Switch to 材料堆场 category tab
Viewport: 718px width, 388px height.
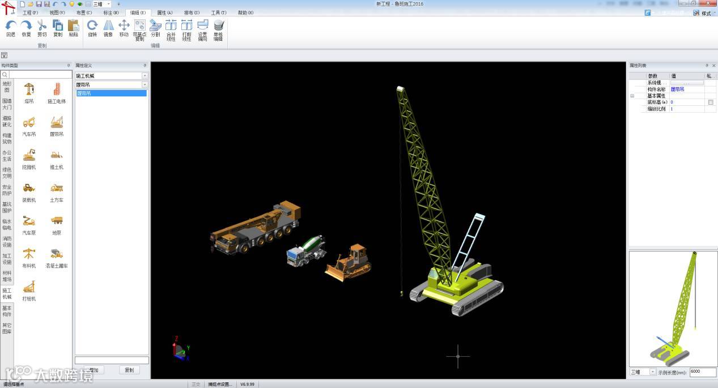pyautogui.click(x=7, y=276)
